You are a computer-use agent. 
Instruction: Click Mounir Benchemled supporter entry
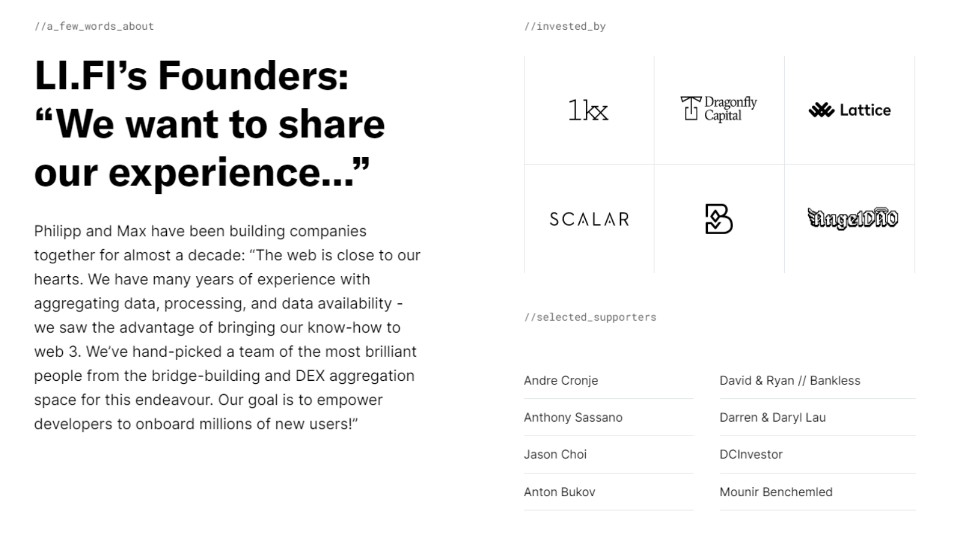(x=776, y=492)
